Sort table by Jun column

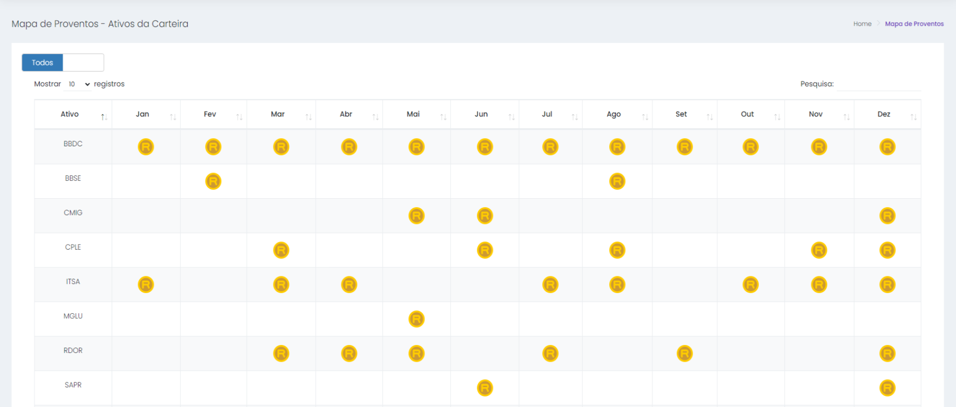[x=485, y=114]
